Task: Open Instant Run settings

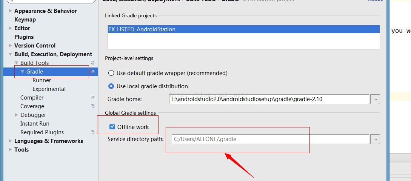Action: click(35, 123)
